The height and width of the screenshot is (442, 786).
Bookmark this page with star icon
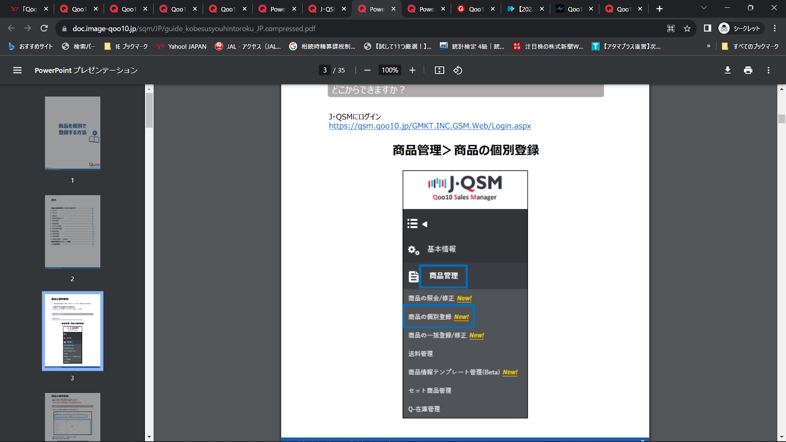(x=687, y=28)
